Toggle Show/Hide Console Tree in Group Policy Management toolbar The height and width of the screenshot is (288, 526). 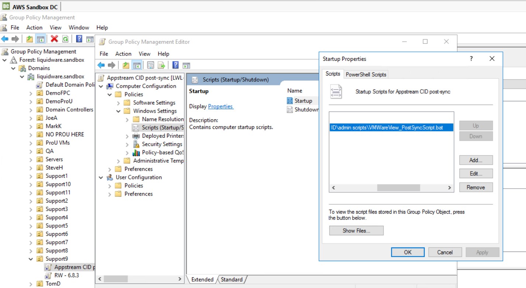pyautogui.click(x=41, y=39)
